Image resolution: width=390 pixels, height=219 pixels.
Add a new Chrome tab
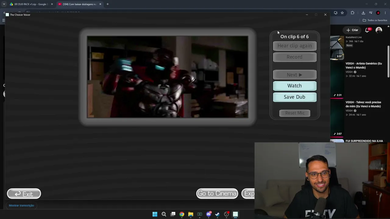pyautogui.click(x=108, y=4)
